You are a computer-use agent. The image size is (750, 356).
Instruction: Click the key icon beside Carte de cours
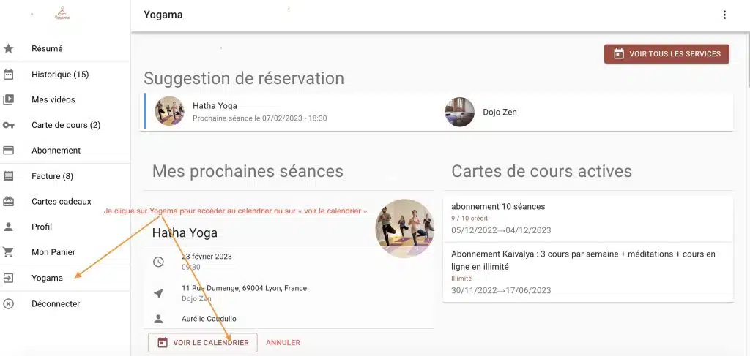[8, 125]
